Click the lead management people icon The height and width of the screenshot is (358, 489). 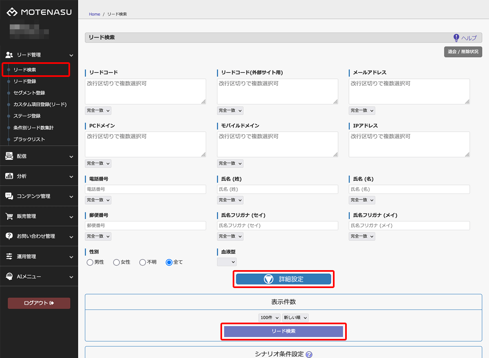pos(9,55)
